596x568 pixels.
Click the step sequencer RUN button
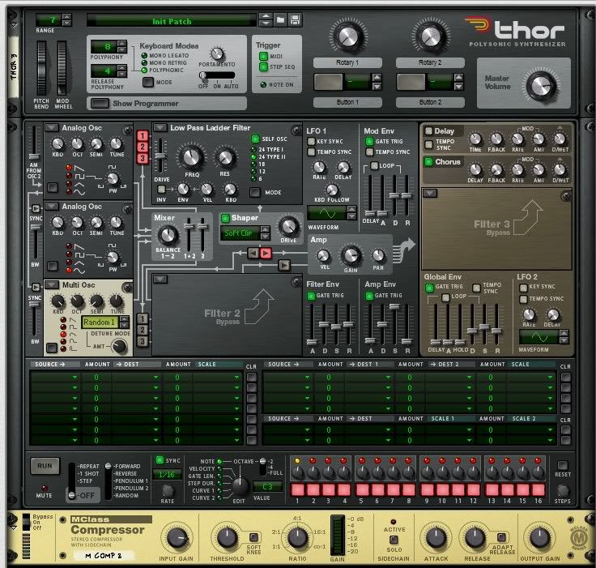coord(45,466)
